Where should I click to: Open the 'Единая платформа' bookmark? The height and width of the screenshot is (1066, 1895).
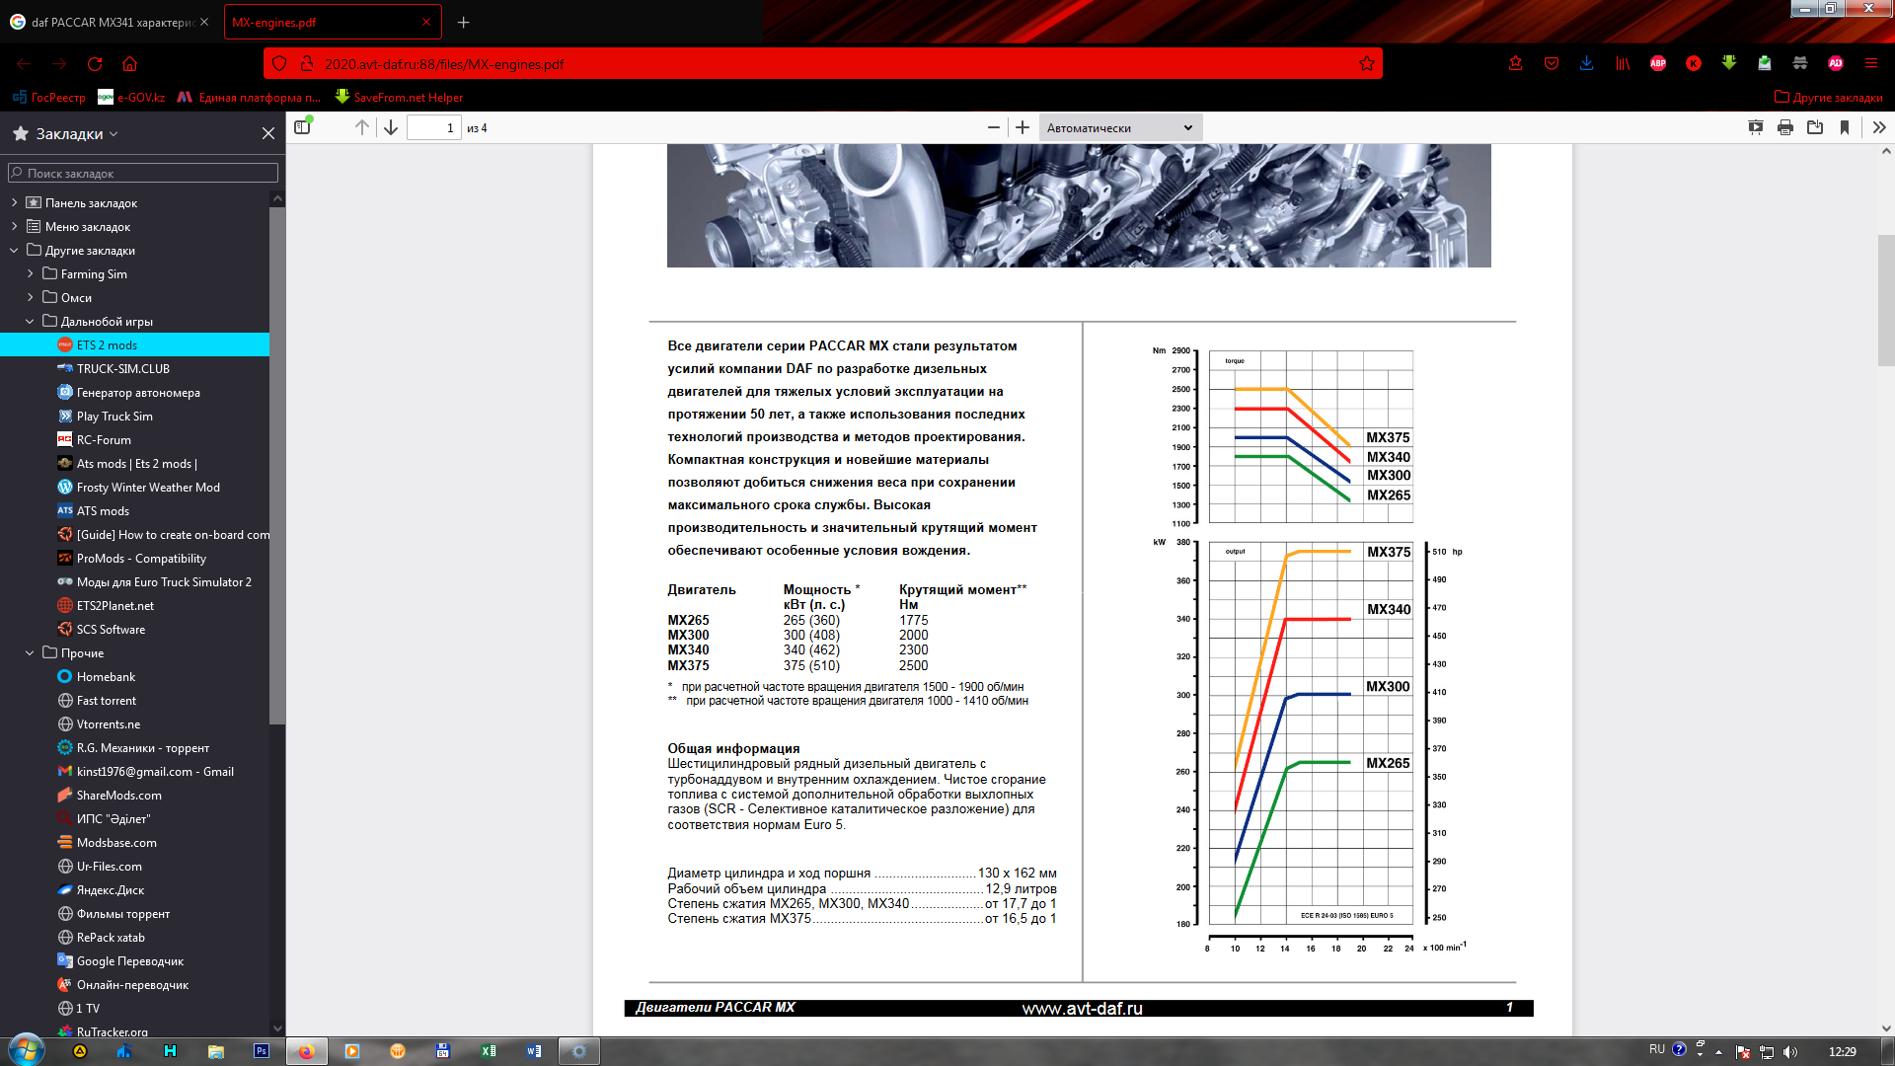point(249,97)
